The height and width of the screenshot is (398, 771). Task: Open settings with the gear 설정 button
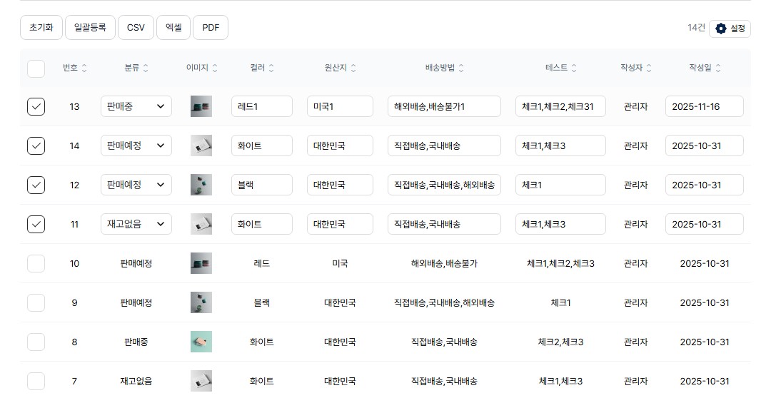[730, 29]
